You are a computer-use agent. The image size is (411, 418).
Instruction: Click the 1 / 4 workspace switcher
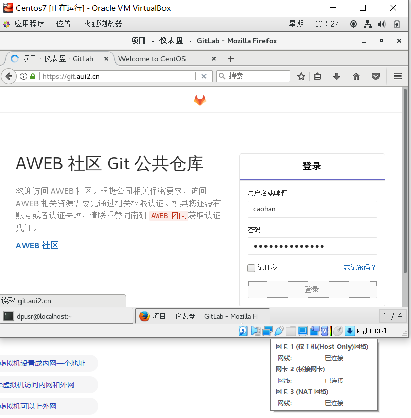tap(393, 316)
